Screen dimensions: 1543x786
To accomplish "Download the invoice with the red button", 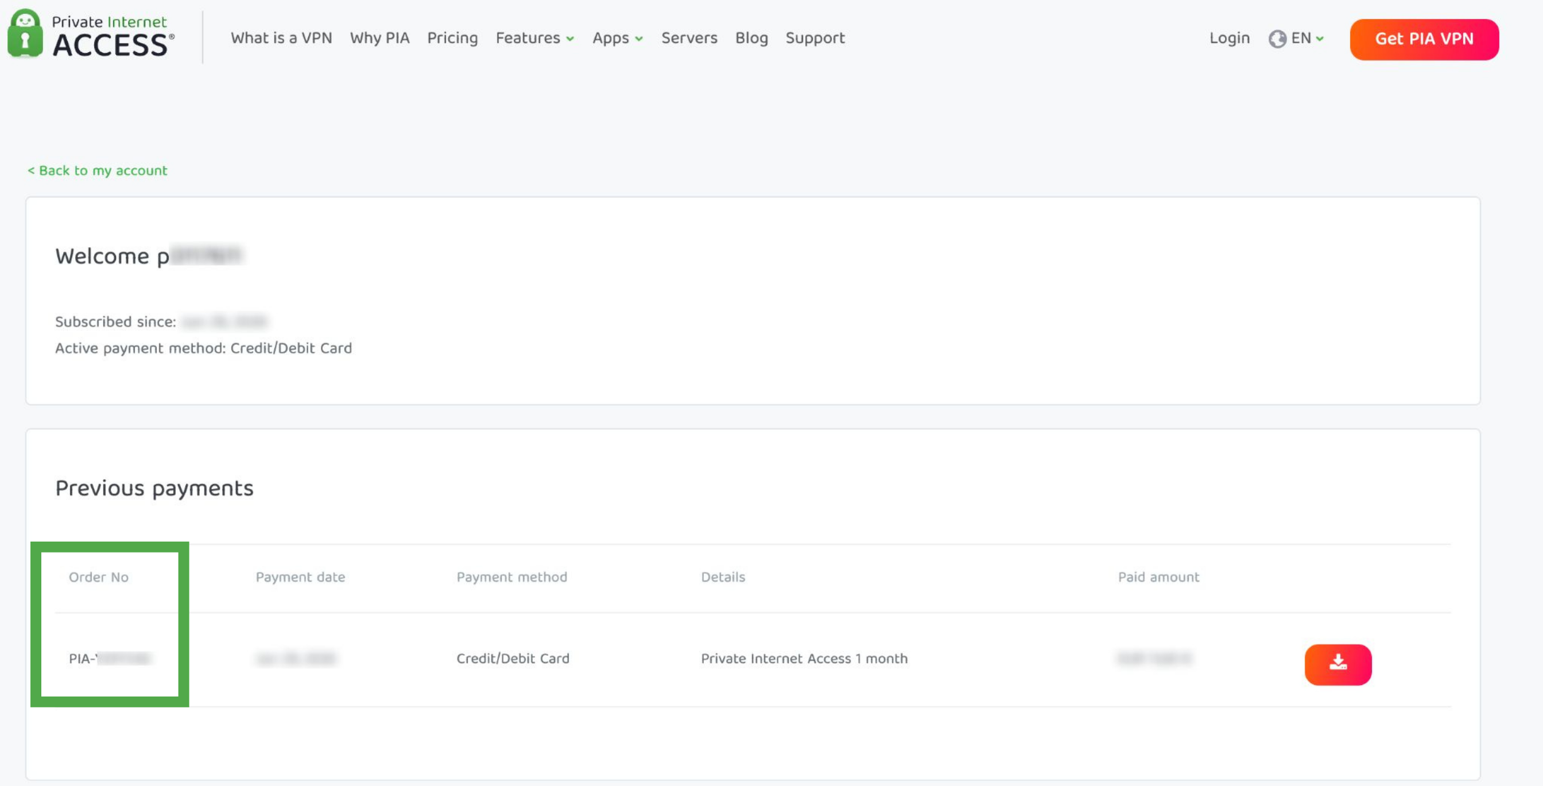I will coord(1337,664).
